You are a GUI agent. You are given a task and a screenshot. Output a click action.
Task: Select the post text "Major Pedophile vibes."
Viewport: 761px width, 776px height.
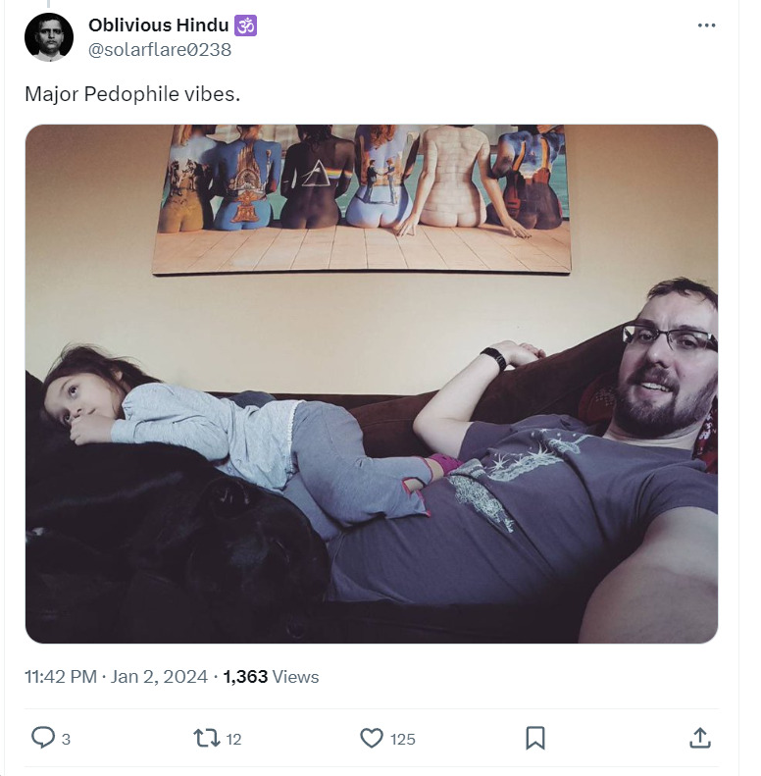(x=132, y=94)
